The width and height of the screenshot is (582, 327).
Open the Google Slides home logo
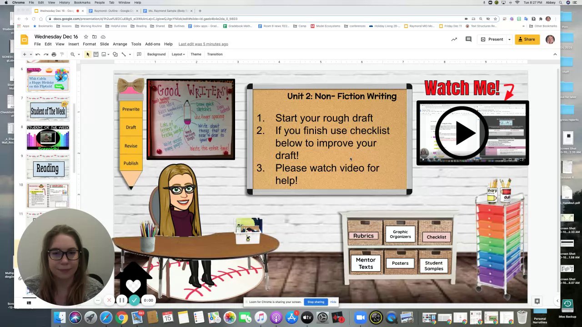(x=24, y=40)
